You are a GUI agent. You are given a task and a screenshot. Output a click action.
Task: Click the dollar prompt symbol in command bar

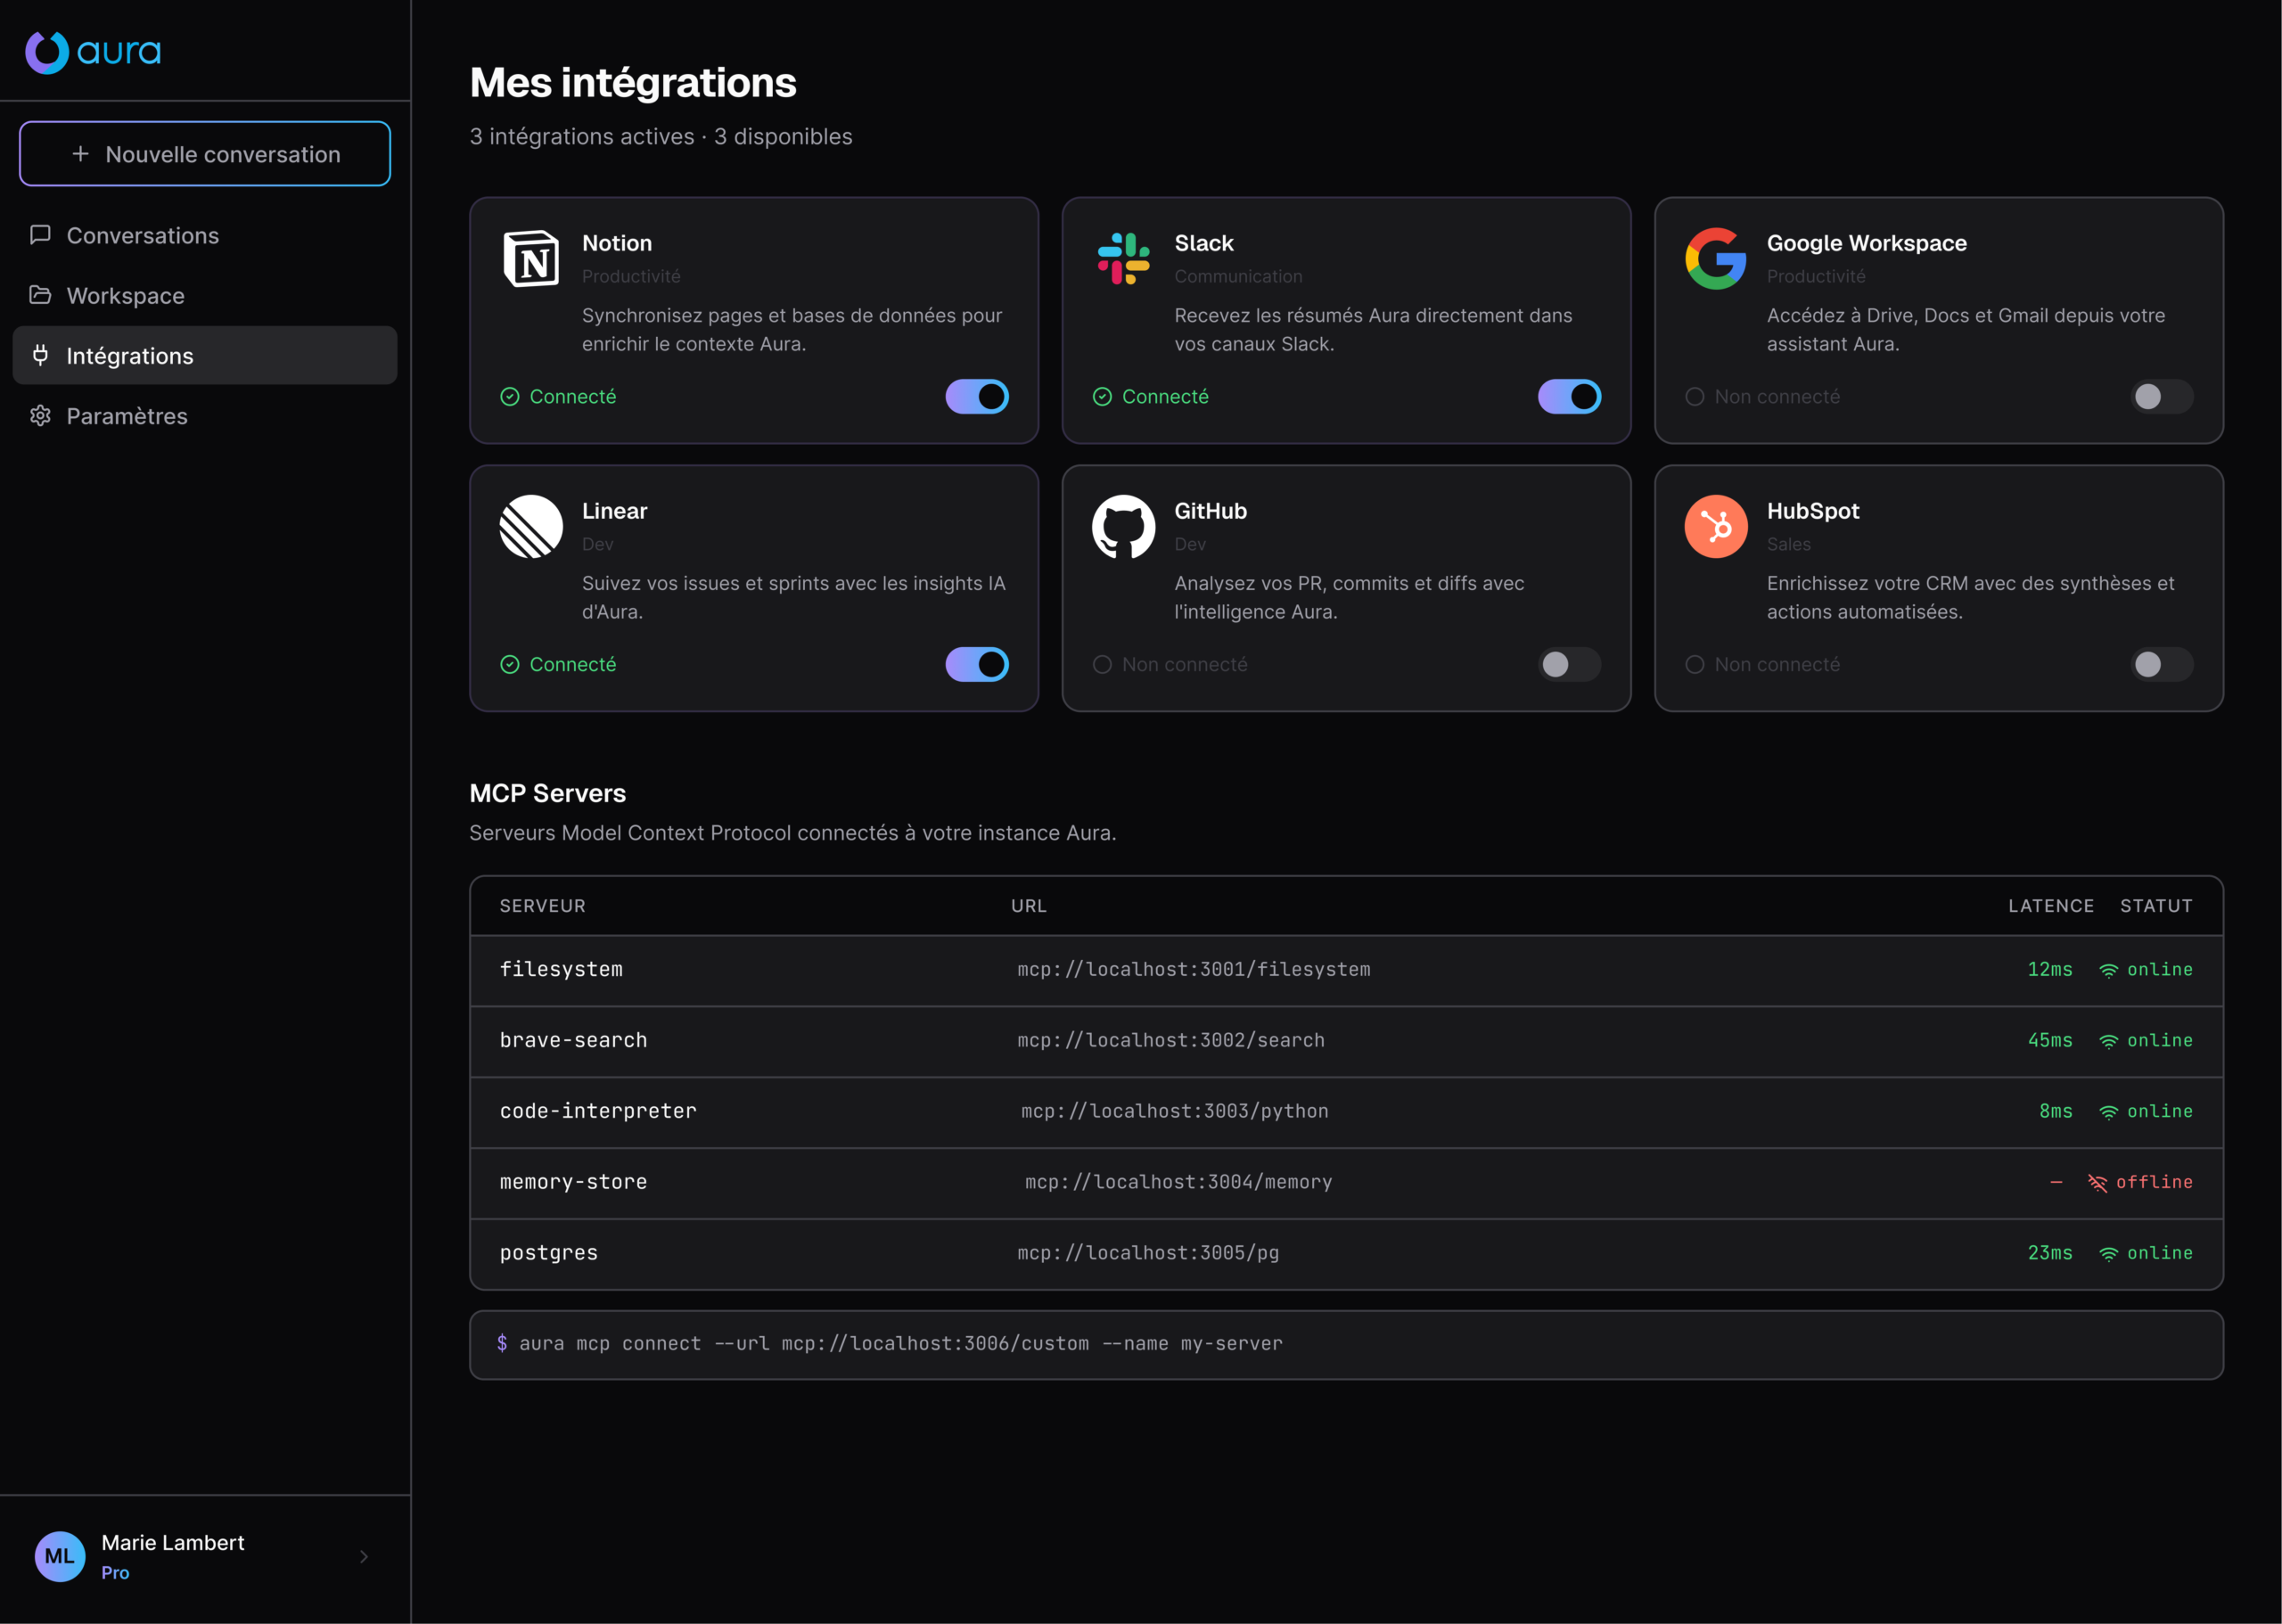[x=502, y=1343]
